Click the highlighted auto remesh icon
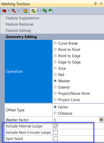The width and height of the screenshot is (104, 143). point(33,11)
